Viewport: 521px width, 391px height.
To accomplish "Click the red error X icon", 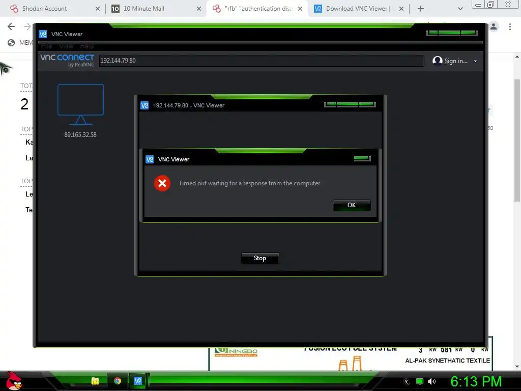I will click(162, 183).
